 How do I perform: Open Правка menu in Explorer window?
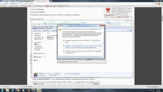pos(38,27)
